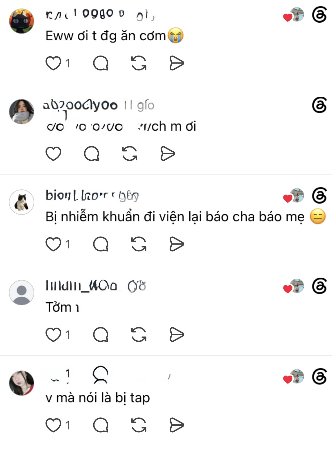
Task: Open the black cat profile avatar
Action: click(22, 21)
